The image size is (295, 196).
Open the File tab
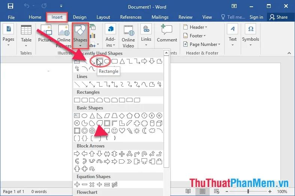point(11,17)
